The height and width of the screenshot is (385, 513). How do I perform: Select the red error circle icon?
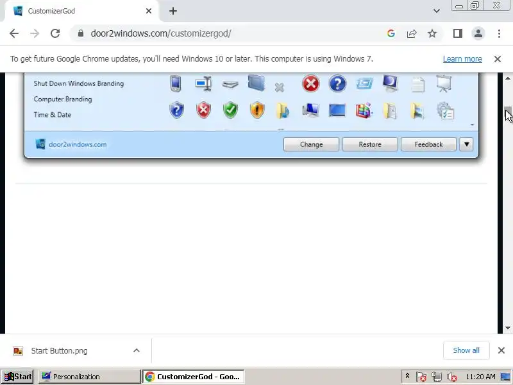pyautogui.click(x=310, y=83)
